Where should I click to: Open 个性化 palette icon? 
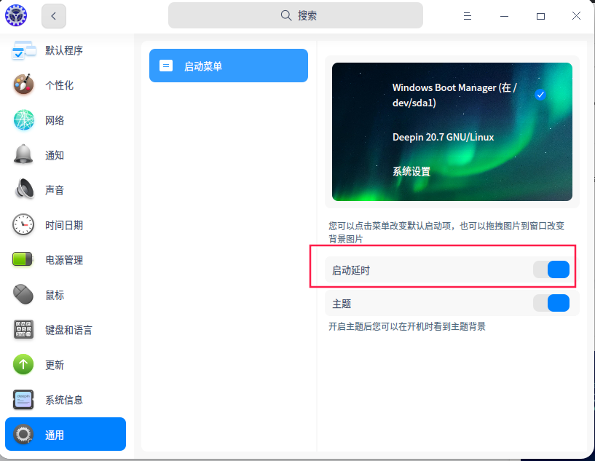click(x=23, y=84)
